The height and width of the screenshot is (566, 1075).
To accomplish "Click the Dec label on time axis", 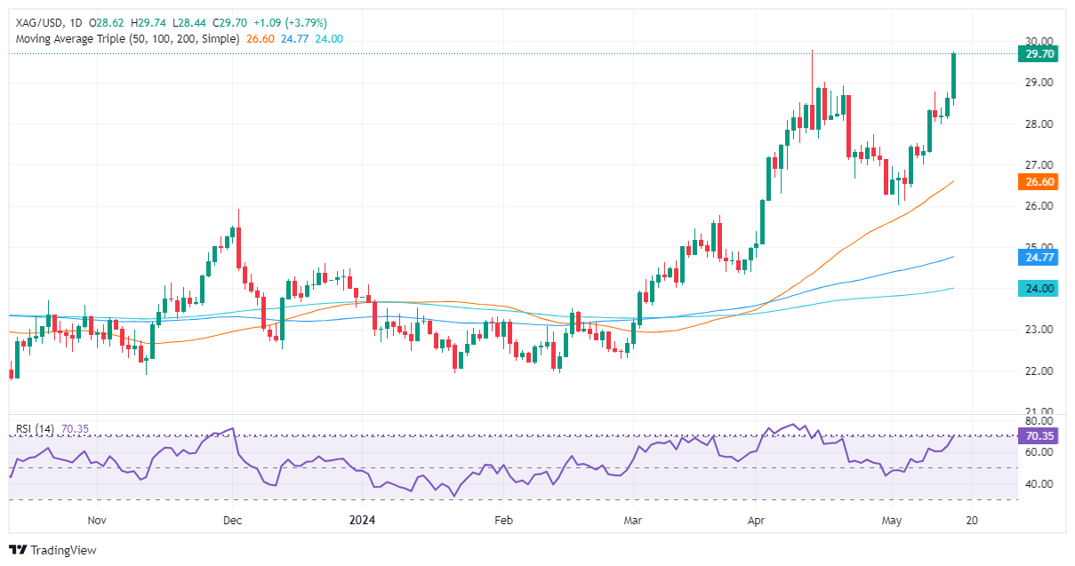I will pyautogui.click(x=231, y=520).
